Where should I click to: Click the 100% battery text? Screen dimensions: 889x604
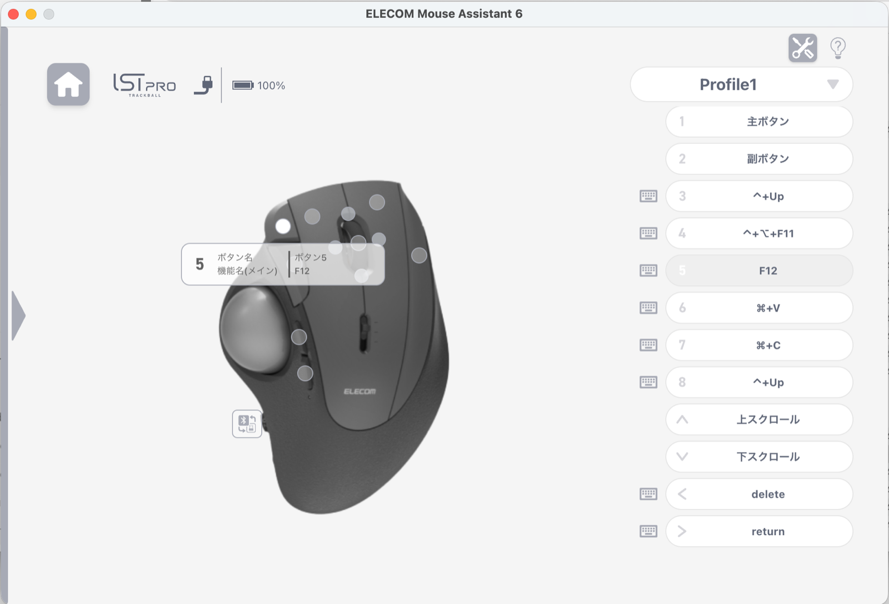[271, 86]
